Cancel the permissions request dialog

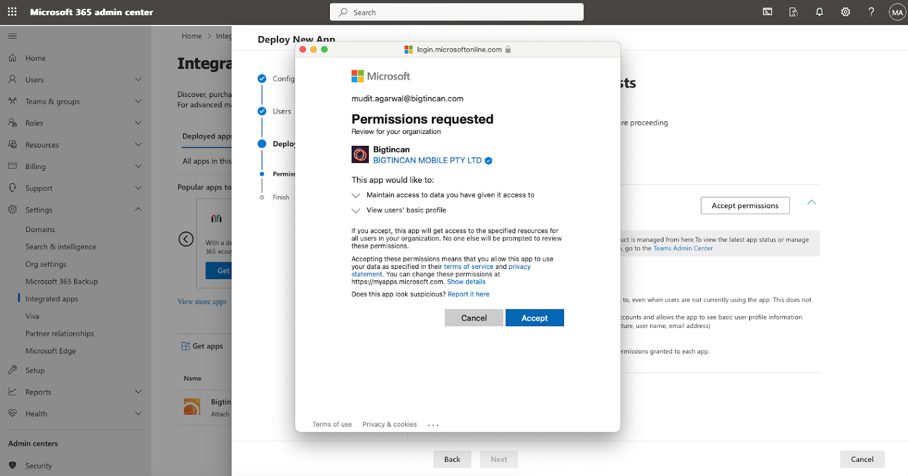tap(473, 318)
